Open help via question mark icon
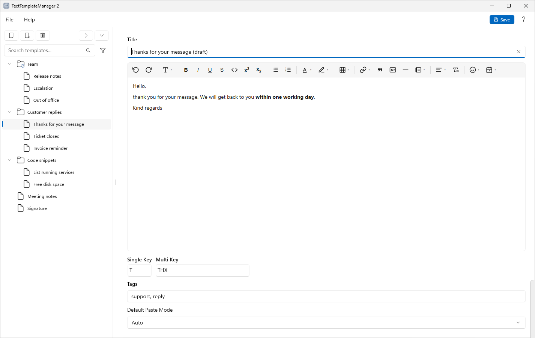535x338 pixels. tap(524, 20)
